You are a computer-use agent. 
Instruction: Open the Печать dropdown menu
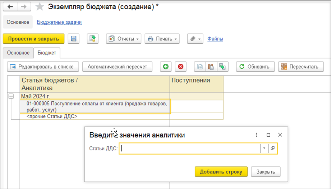162,39
